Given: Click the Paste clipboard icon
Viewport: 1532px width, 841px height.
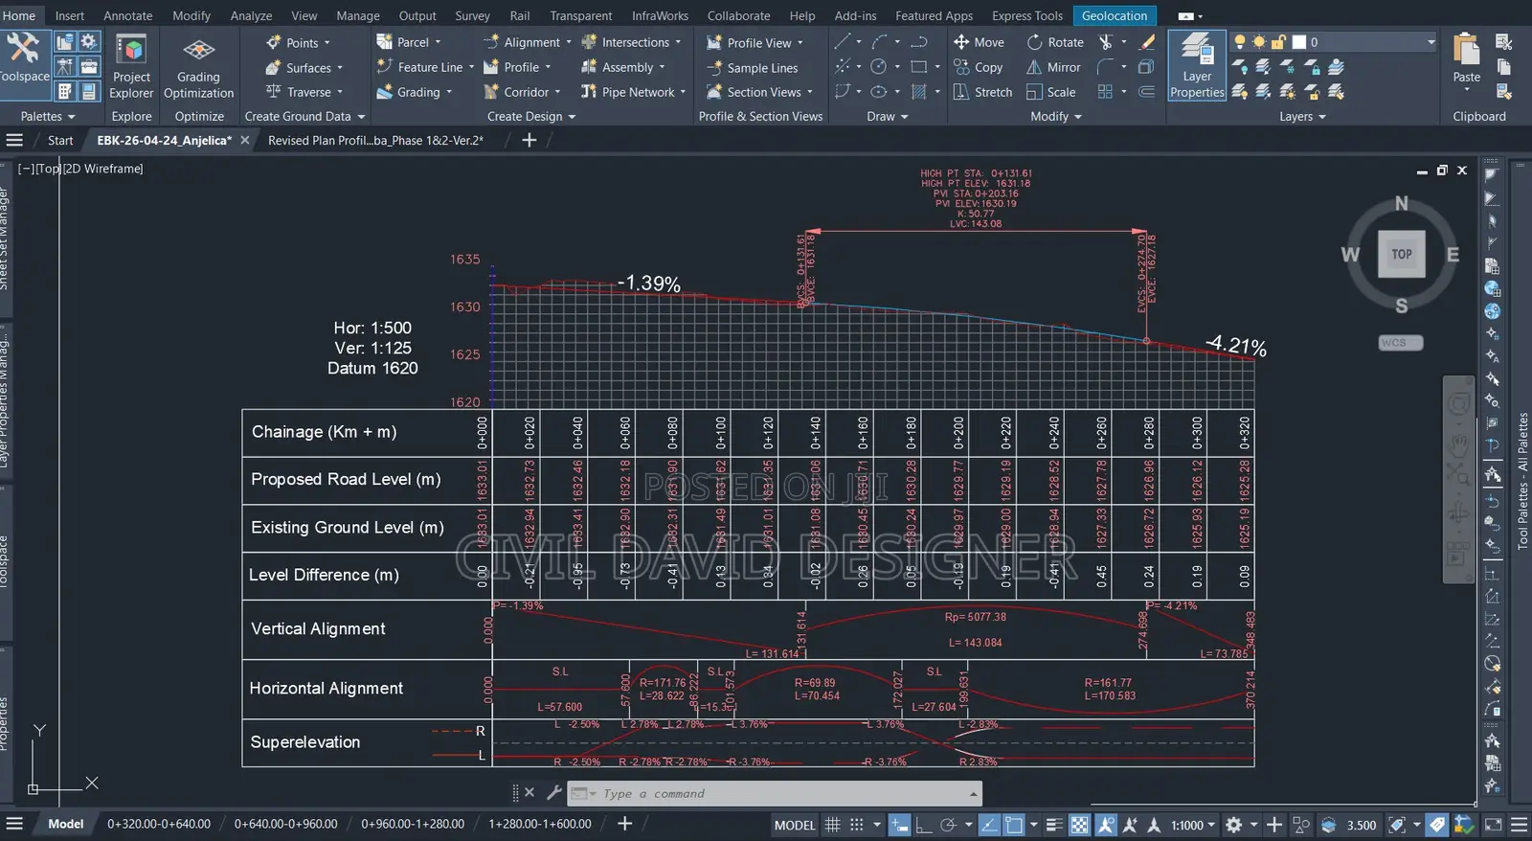Looking at the screenshot, I should [1466, 48].
